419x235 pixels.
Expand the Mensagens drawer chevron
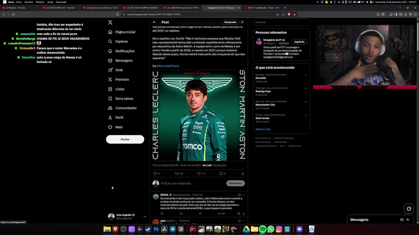(408, 220)
